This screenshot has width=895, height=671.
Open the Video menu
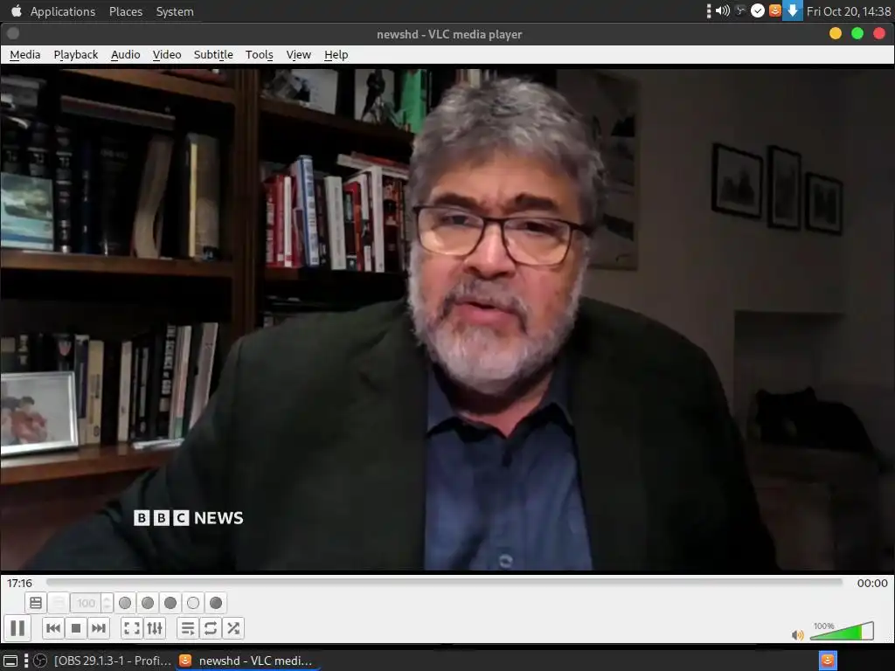tap(167, 55)
